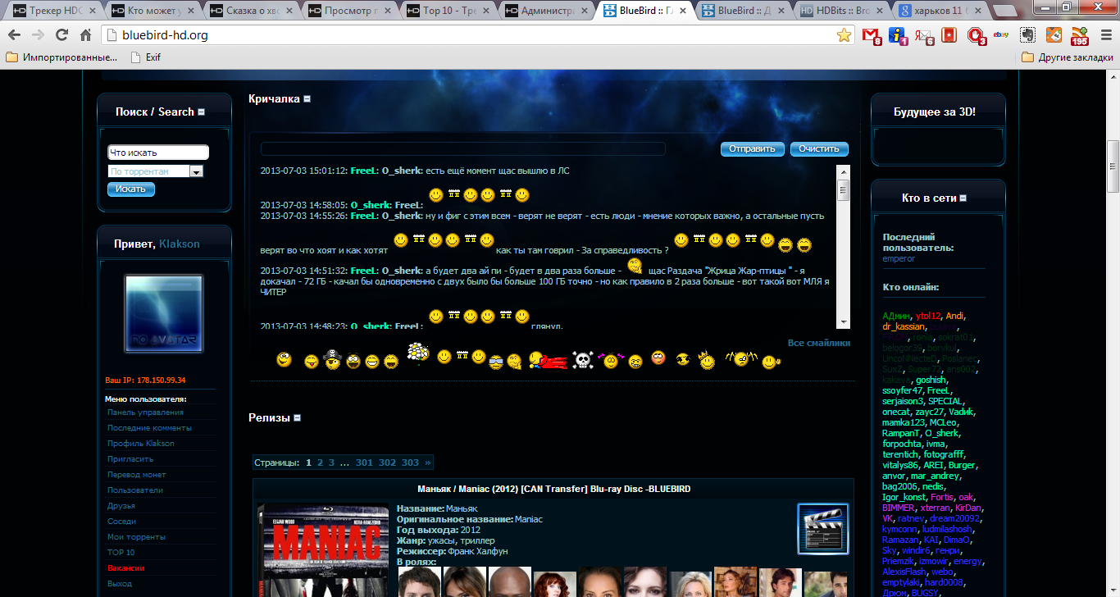The width and height of the screenshot is (1120, 597).
Task: Switch to 'харьков 11' Google tab
Action: [x=939, y=11]
